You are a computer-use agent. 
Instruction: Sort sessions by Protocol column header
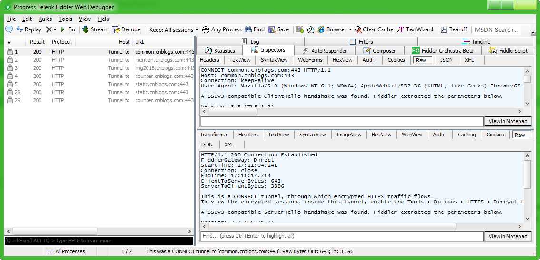[x=61, y=42]
